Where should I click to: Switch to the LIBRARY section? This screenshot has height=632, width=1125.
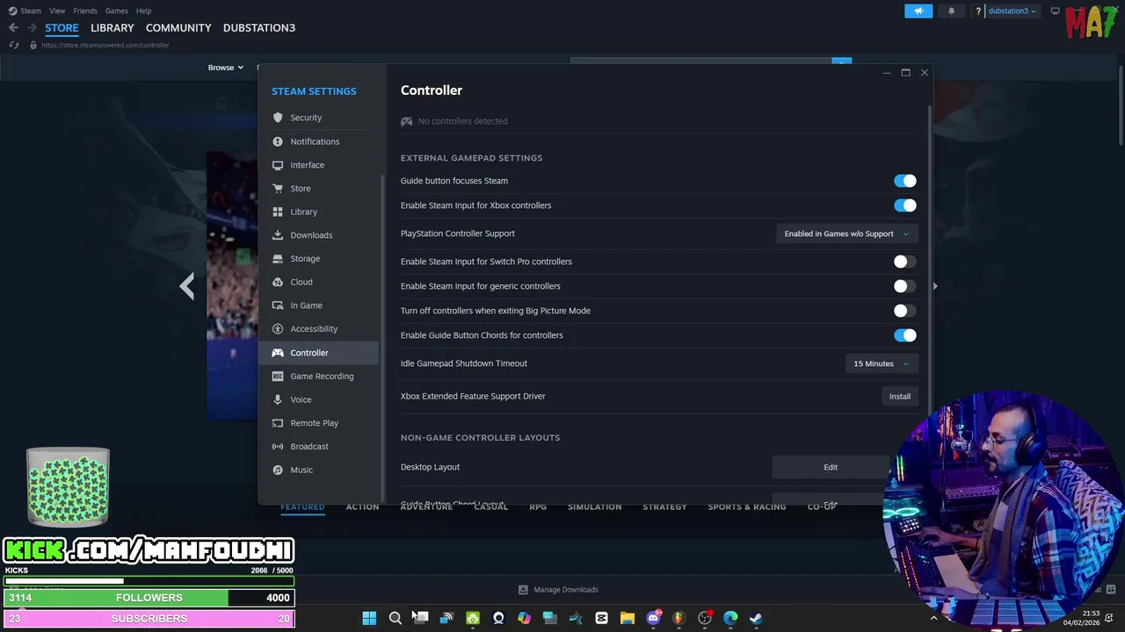point(112,28)
